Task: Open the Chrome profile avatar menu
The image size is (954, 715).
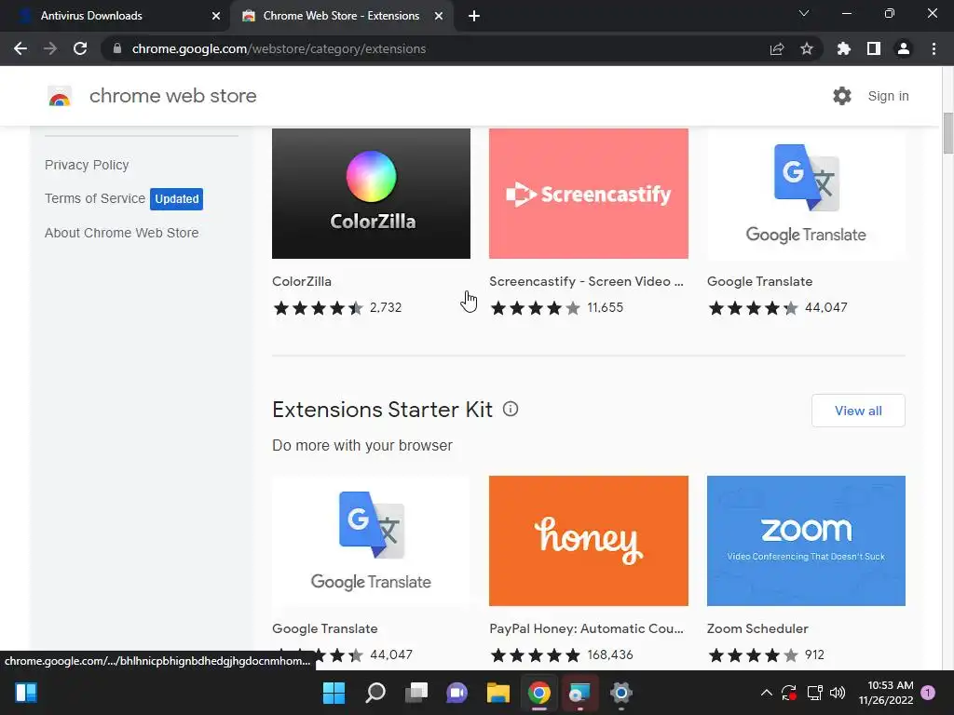Action: pos(904,48)
